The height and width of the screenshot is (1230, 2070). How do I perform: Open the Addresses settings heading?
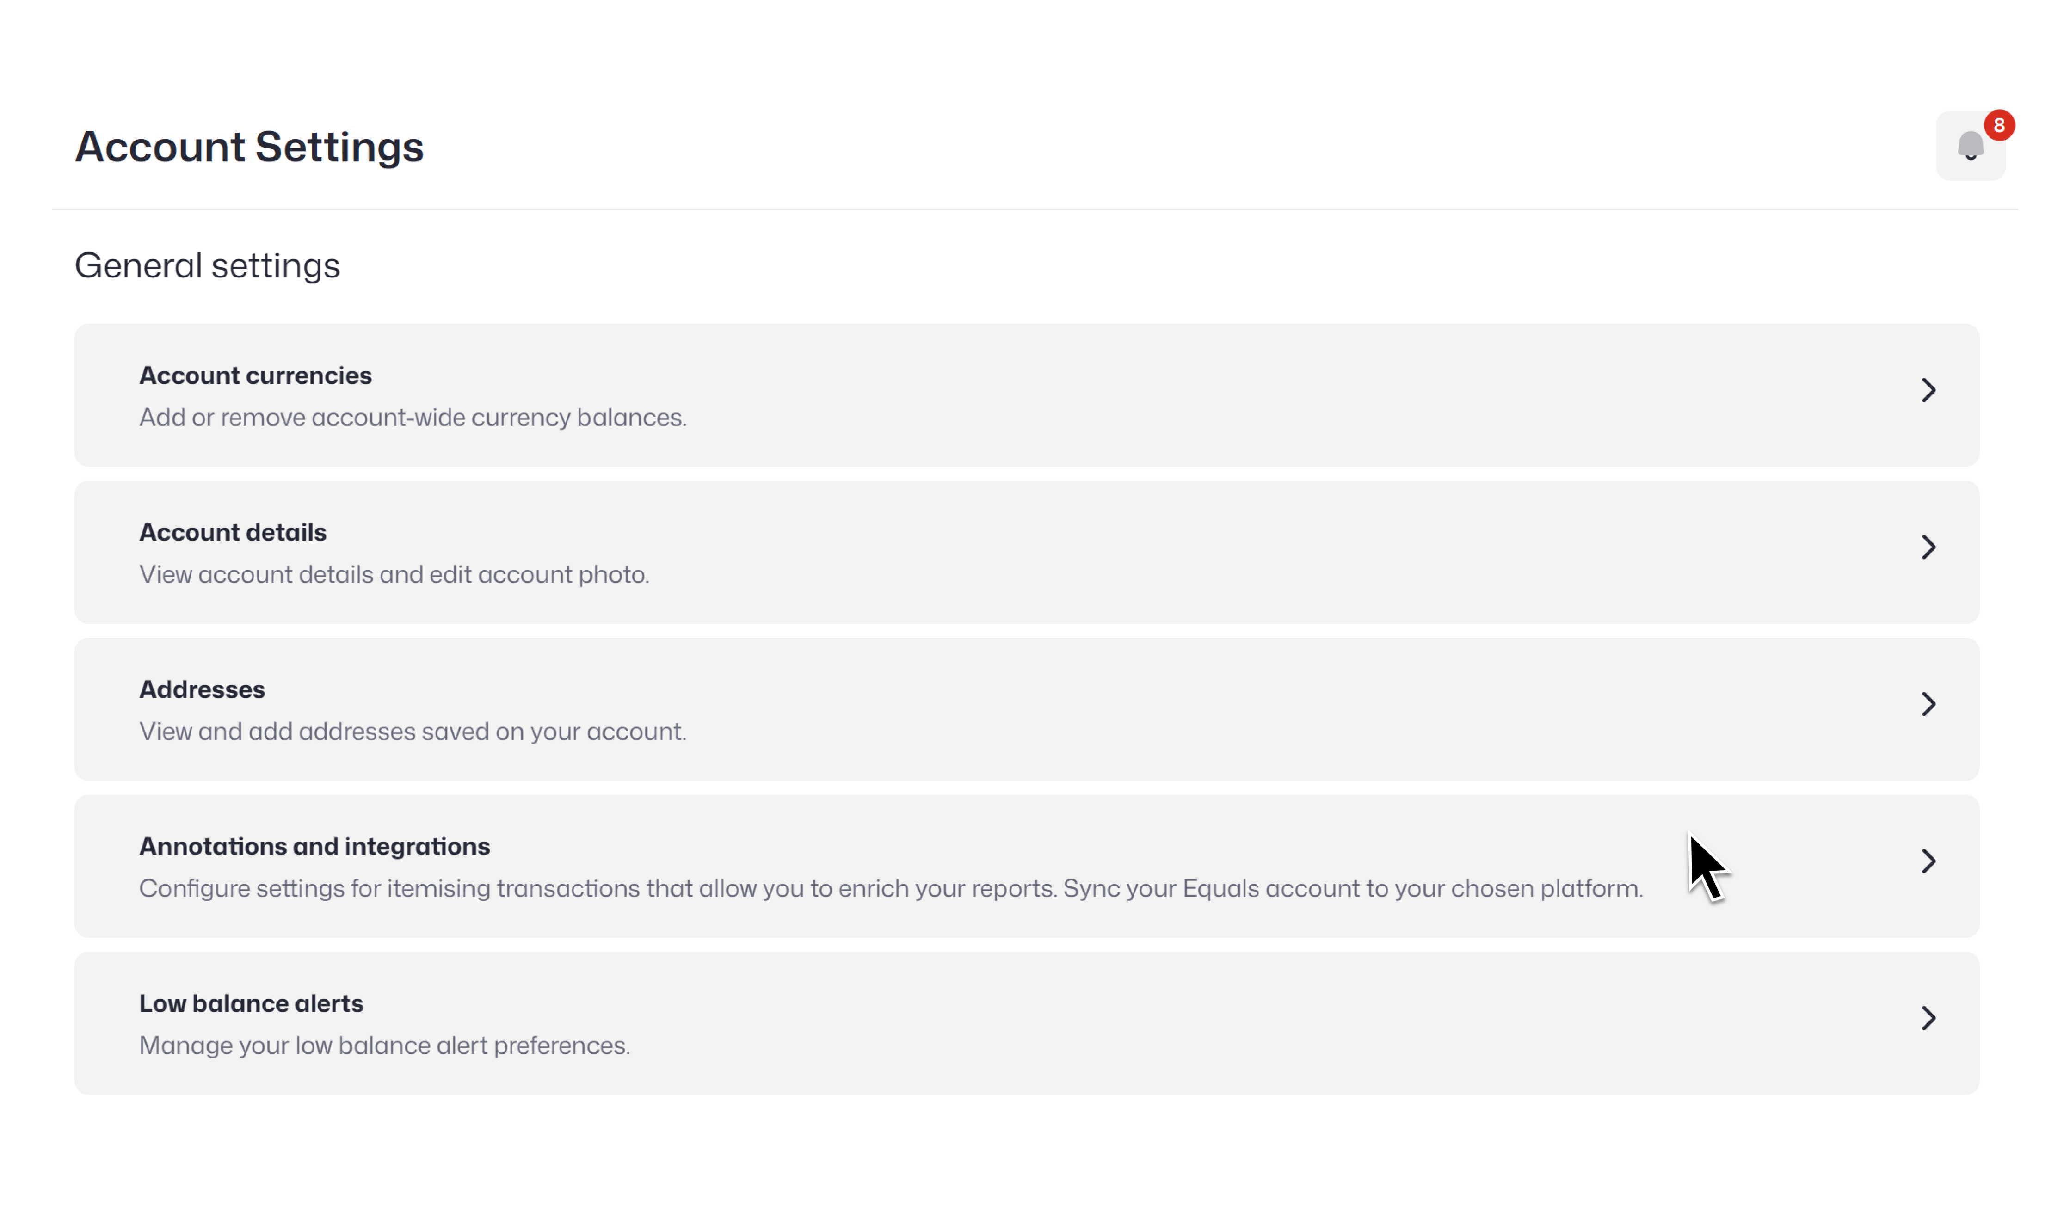pos(202,689)
